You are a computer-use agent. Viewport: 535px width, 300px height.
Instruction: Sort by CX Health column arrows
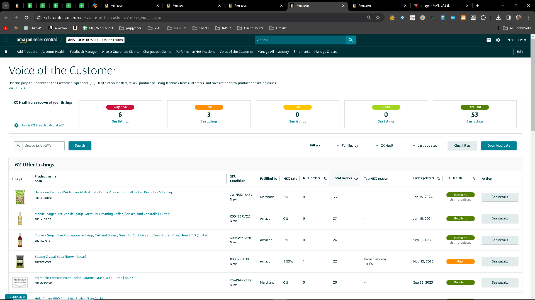[474, 178]
